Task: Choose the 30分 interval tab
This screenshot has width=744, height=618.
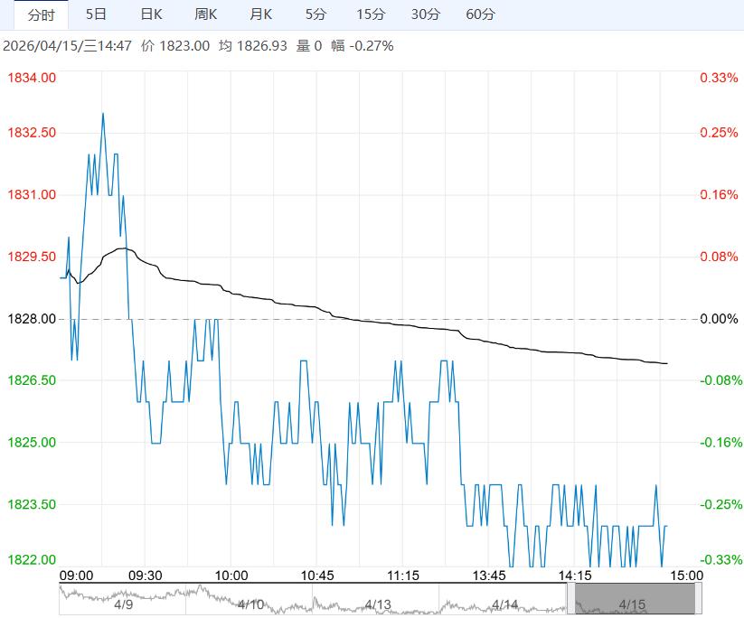Action: pyautogui.click(x=425, y=14)
